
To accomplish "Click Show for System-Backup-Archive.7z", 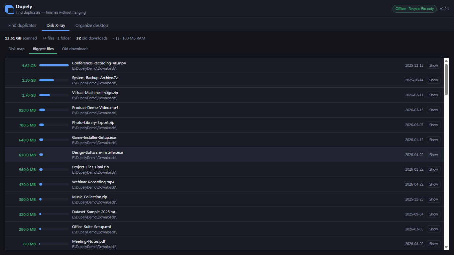I will coord(433,80).
